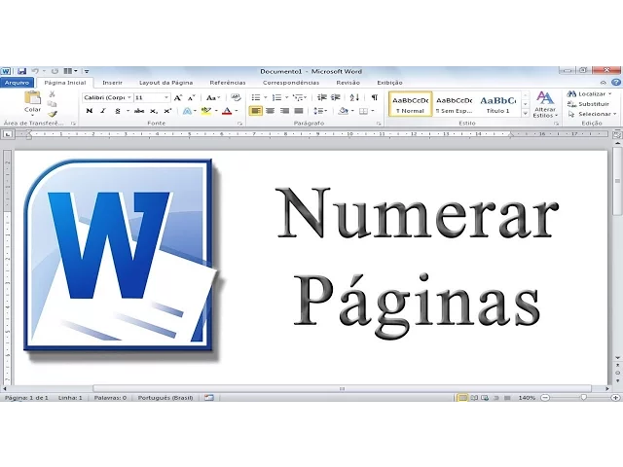
Task: Open the line spacing dropdown
Action: (x=320, y=111)
